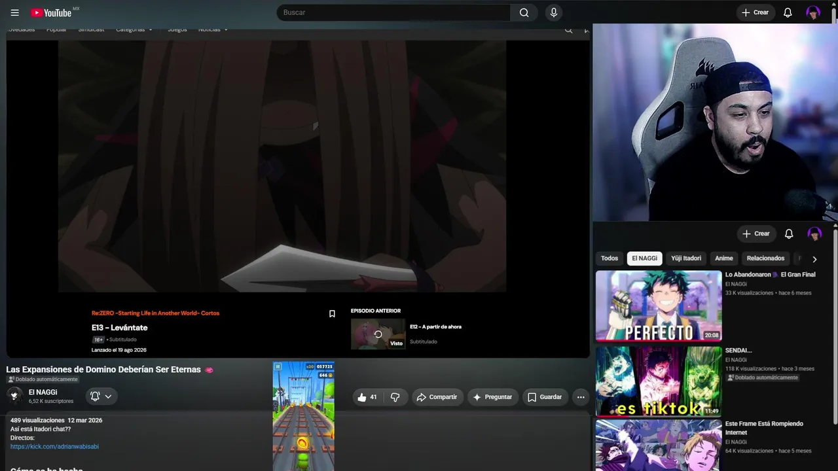Viewport: 838px width, 471px height.
Task: Select the Relacionados filter chip
Action: click(x=765, y=258)
